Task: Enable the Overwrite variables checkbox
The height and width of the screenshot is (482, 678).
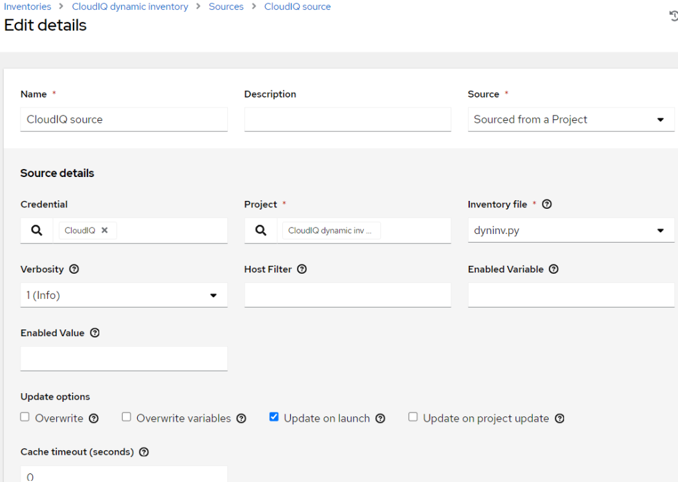Action: click(x=127, y=418)
